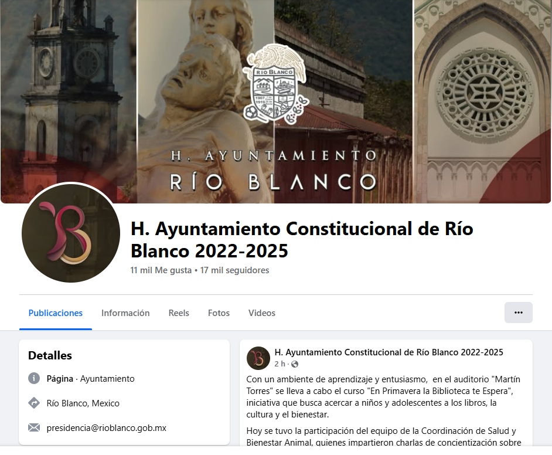Screen dimensions: 552x455
Task: Open the cover photo banner image
Action: [x=275, y=101]
